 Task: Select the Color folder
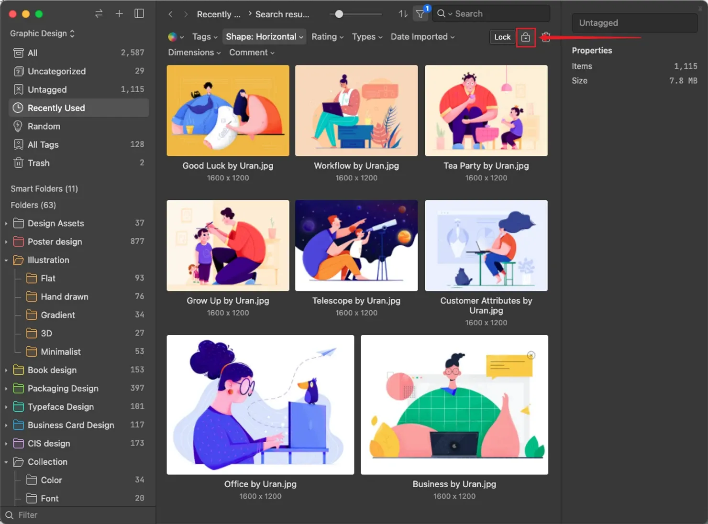click(x=86, y=480)
